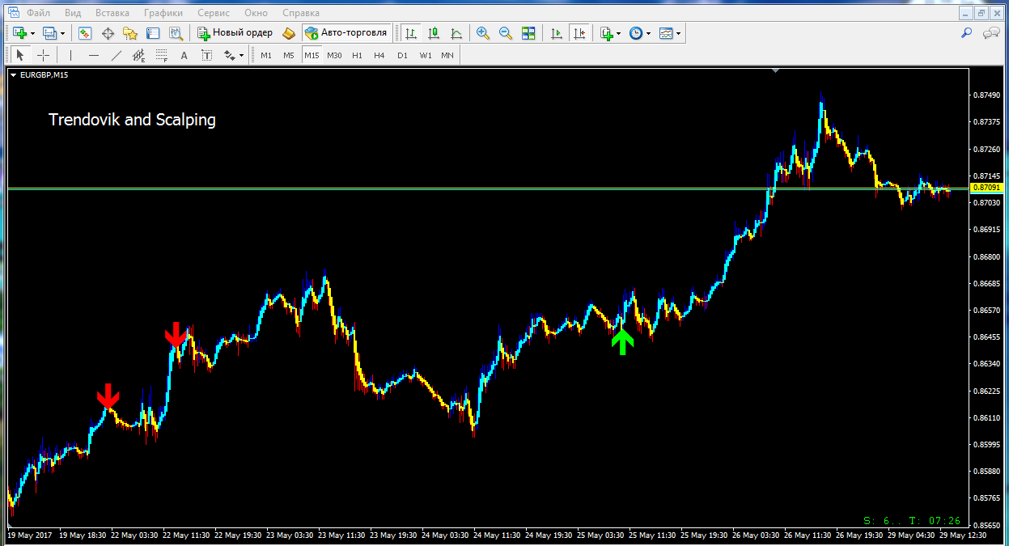Click the zoom in magnifier icon
This screenshot has height=546, width=1009.
pyautogui.click(x=483, y=33)
